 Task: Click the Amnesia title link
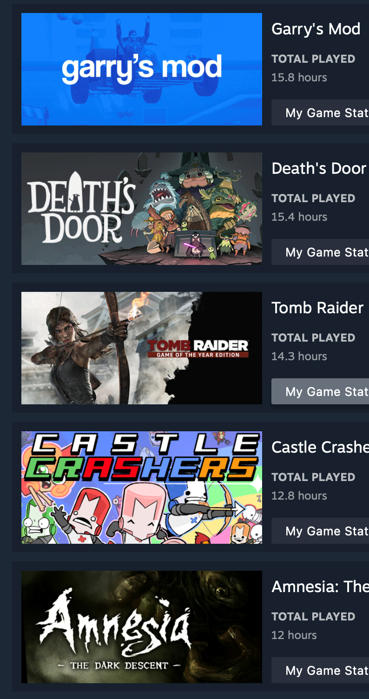pyautogui.click(x=320, y=587)
